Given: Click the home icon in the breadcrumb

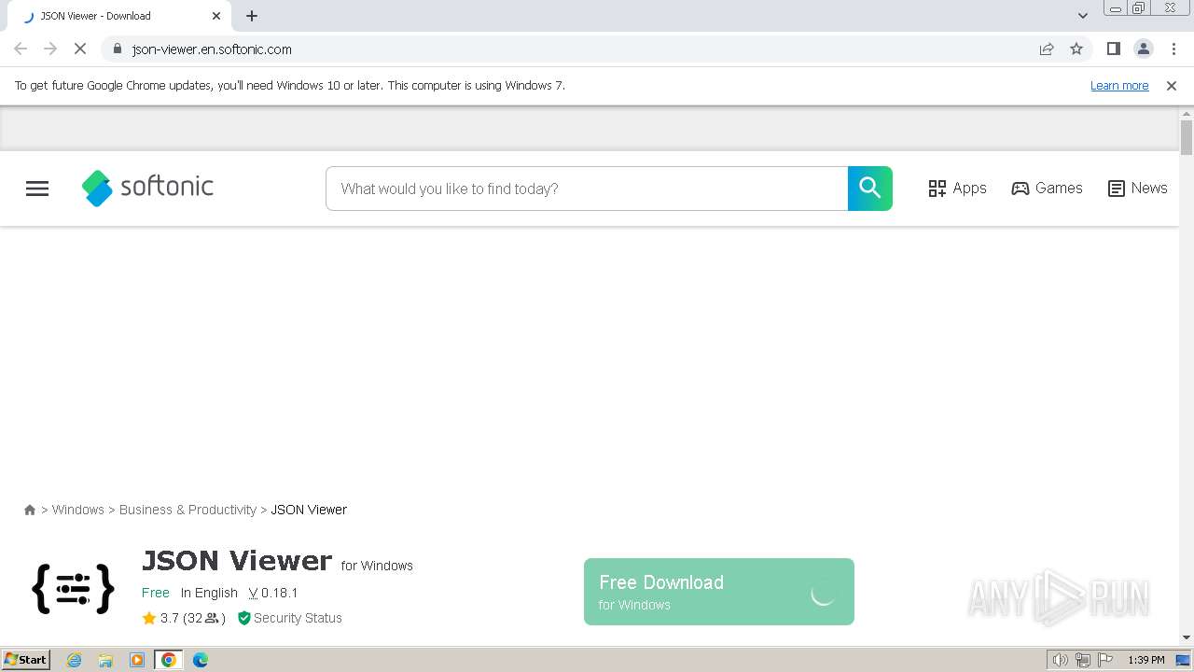Looking at the screenshot, I should [x=30, y=510].
